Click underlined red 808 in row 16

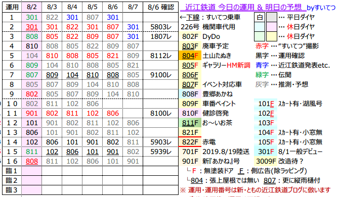pyautogui.click(x=32, y=161)
